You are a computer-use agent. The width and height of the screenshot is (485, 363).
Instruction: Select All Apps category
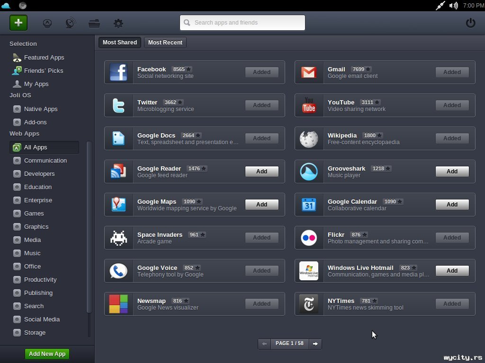tap(44, 147)
